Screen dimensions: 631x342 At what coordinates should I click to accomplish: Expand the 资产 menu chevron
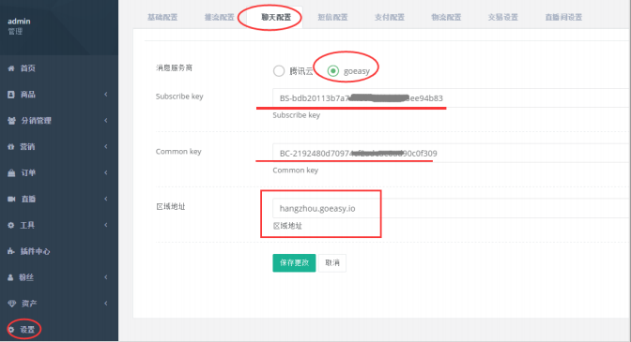[106, 303]
